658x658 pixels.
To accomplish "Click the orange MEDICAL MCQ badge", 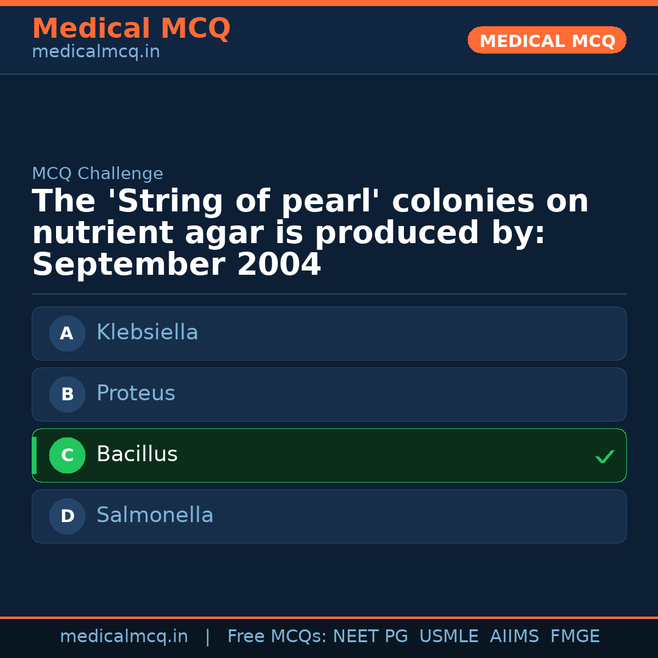I will pyautogui.click(x=547, y=40).
